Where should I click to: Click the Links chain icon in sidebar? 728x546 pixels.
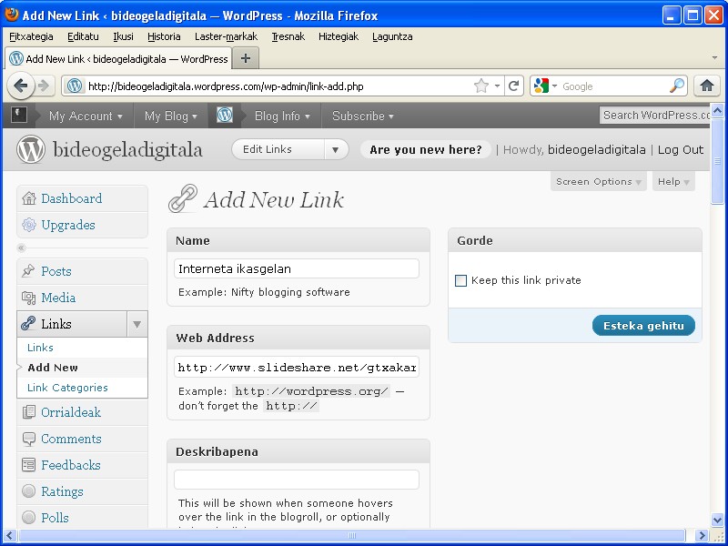[x=28, y=324]
